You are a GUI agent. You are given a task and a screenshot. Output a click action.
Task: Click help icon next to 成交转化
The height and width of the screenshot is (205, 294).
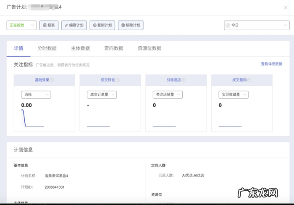tap(118, 80)
